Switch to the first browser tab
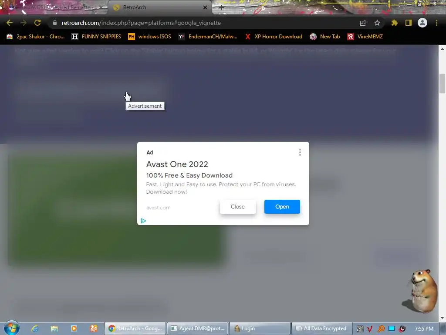This screenshot has width=446, height=335. pos(54,7)
